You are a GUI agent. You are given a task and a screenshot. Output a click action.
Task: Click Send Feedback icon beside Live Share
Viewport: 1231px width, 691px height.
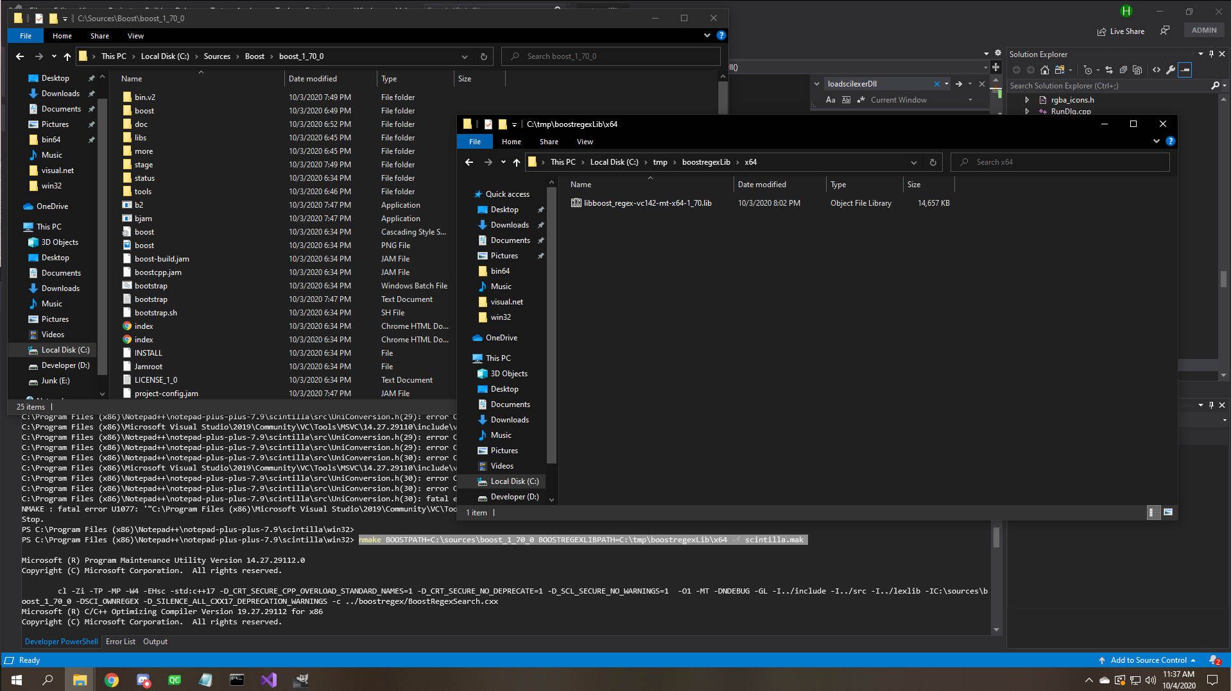pos(1165,30)
